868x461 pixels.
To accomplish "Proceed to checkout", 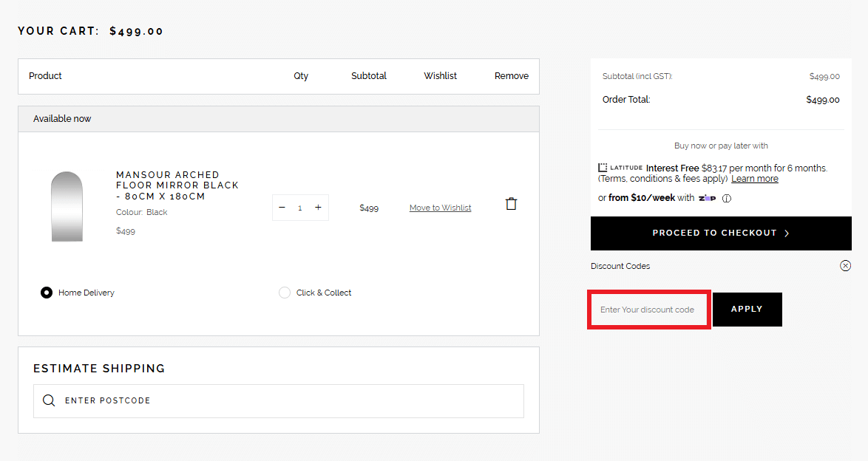I will (x=721, y=233).
